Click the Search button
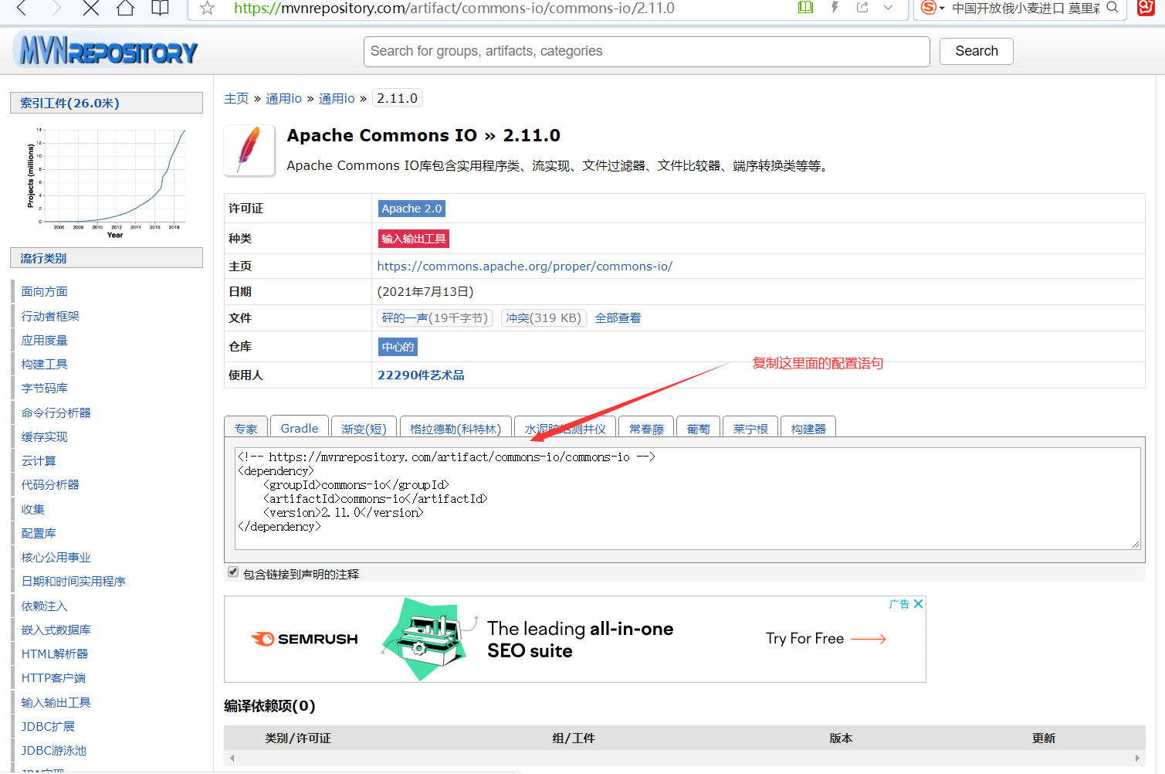This screenshot has width=1165, height=774. (976, 51)
